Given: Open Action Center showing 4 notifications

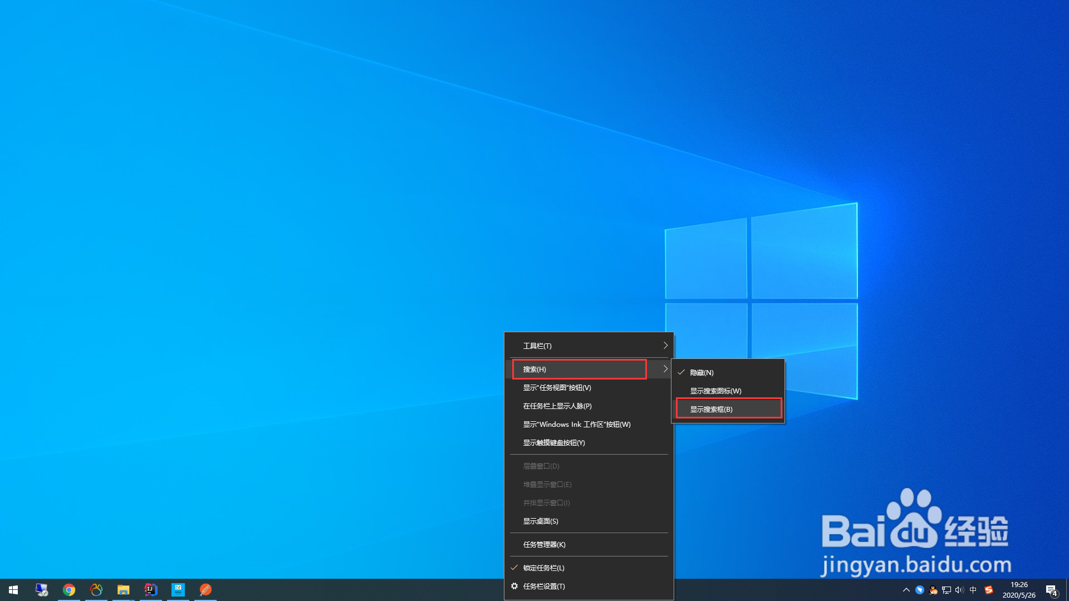Looking at the screenshot, I should coord(1052,590).
